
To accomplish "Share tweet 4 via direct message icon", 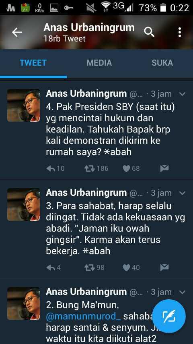I will coord(164,168).
